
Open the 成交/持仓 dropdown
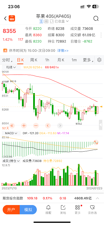point(11,161)
